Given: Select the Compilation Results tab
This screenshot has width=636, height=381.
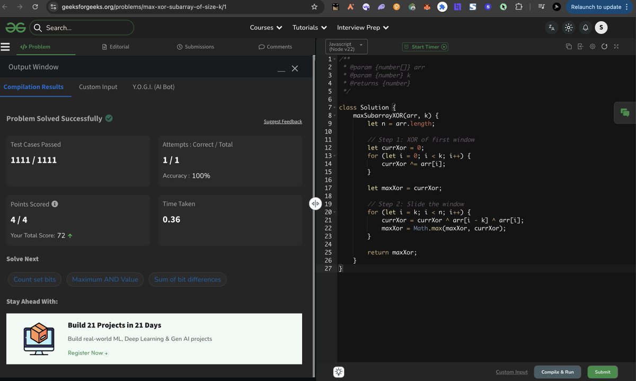Looking at the screenshot, I should 33,87.
